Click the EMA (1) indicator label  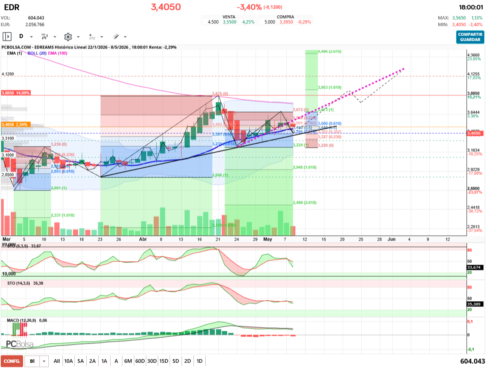pyautogui.click(x=15, y=53)
